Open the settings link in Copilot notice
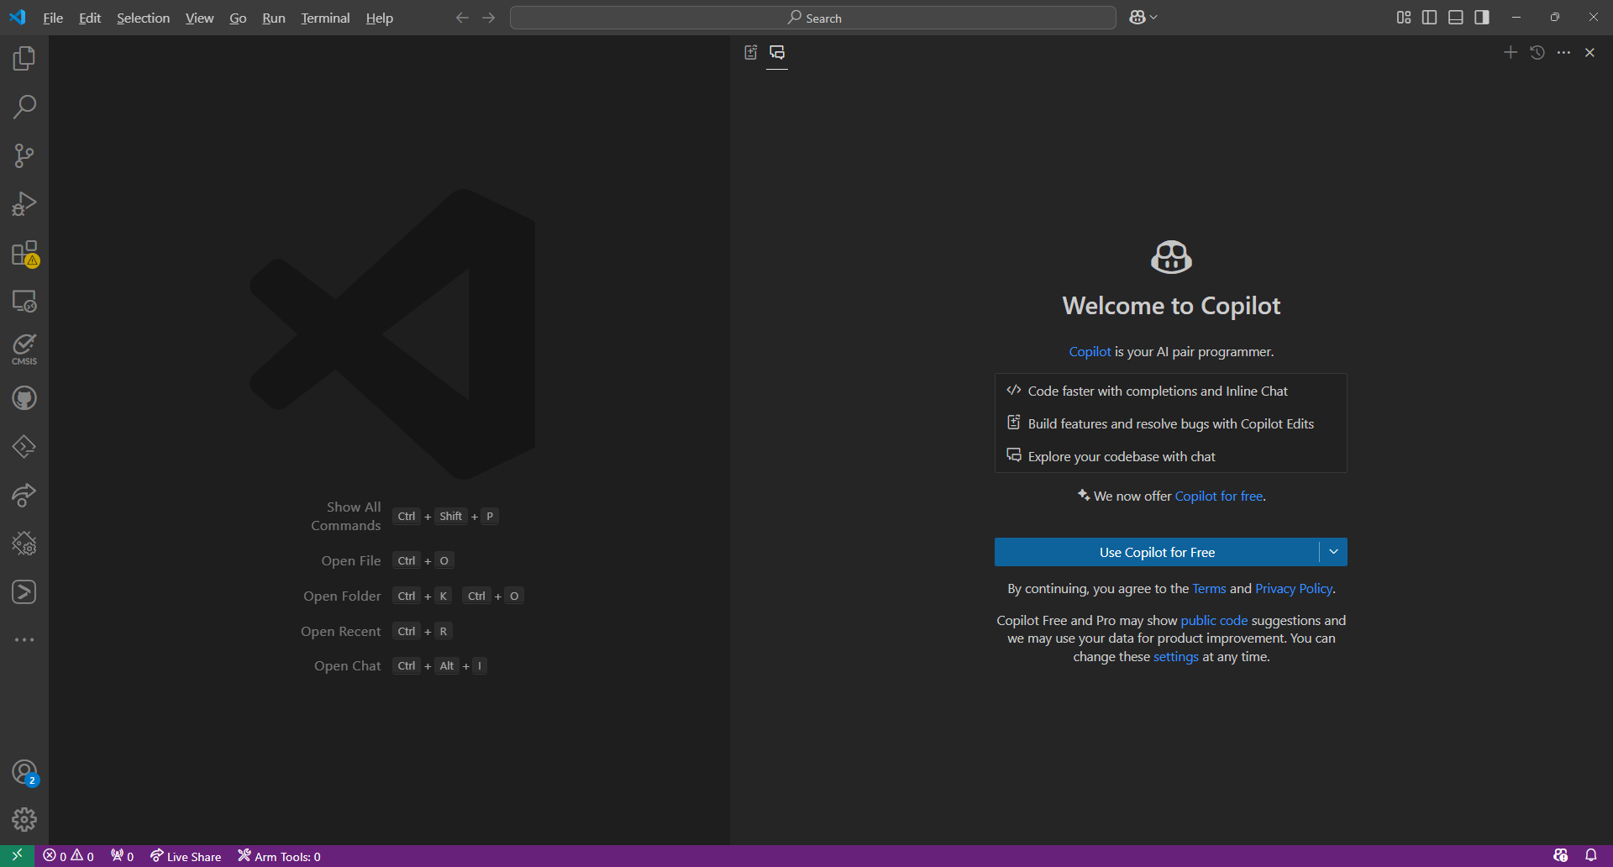 point(1176,656)
